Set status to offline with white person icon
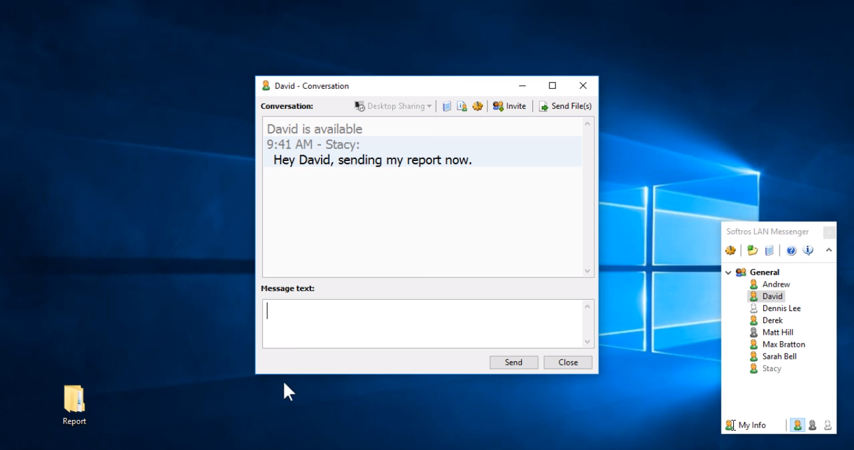 pyautogui.click(x=828, y=425)
